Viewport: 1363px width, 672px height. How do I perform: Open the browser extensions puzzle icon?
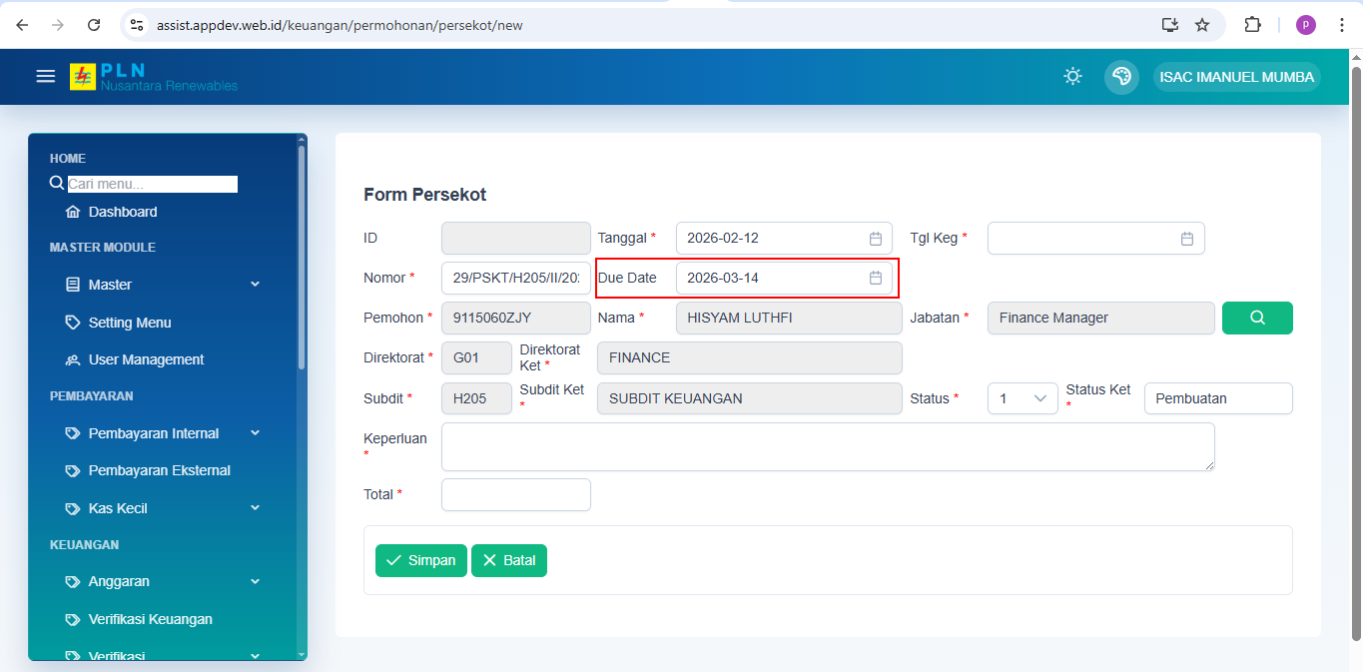point(1252,25)
